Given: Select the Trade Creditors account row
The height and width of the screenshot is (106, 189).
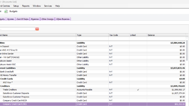Looking at the screenshot, I should click(x=92, y=90).
